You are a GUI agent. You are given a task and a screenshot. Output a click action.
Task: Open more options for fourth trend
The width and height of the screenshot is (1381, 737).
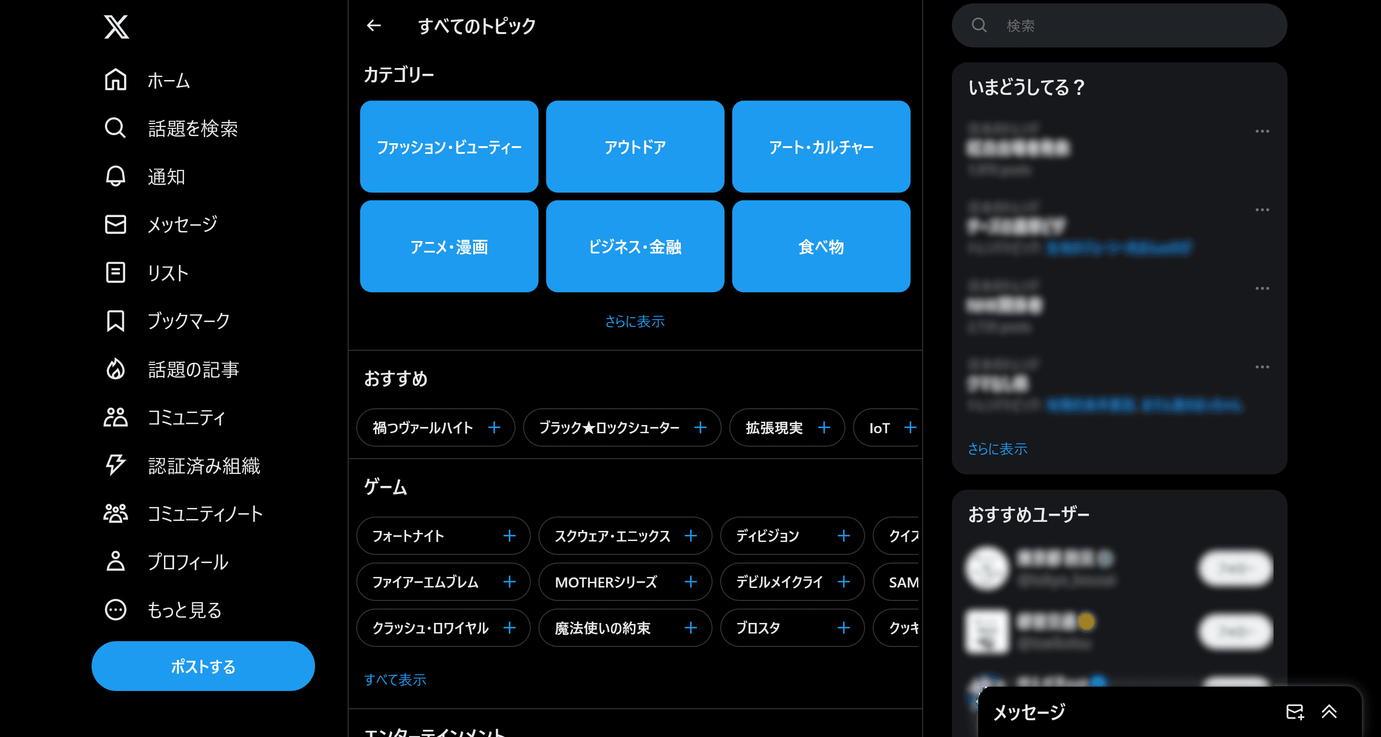coord(1262,368)
